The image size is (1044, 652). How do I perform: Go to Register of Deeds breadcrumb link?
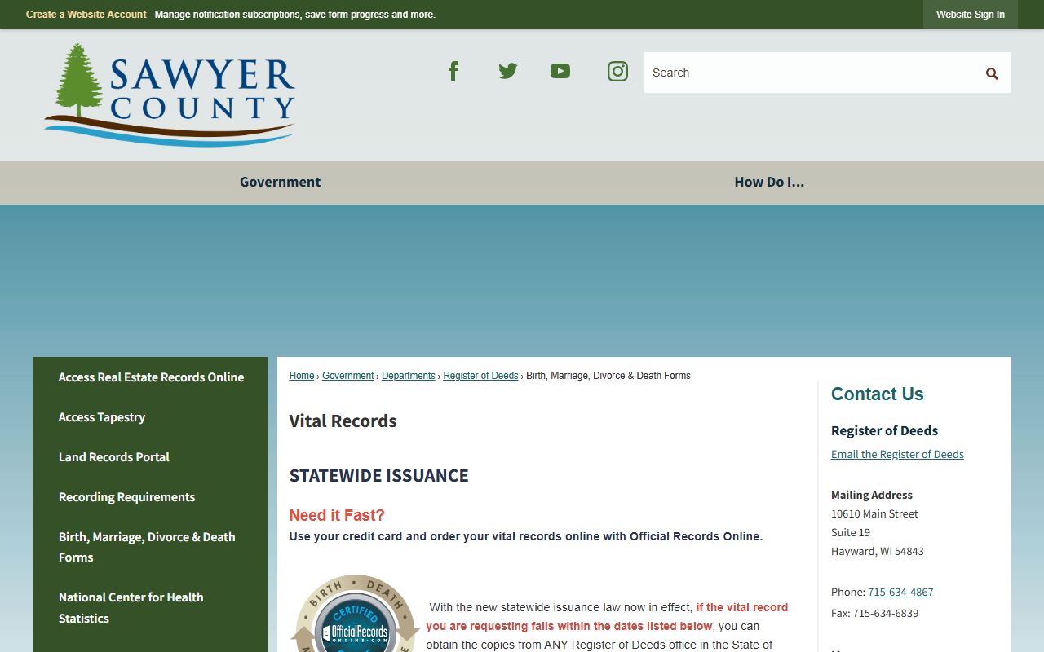coord(481,376)
